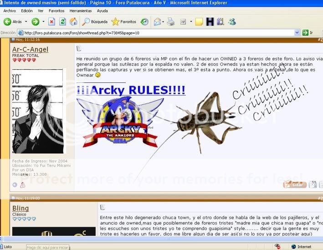
Task: Click the Internet zone globe icon
Action: pyautogui.click(x=294, y=247)
